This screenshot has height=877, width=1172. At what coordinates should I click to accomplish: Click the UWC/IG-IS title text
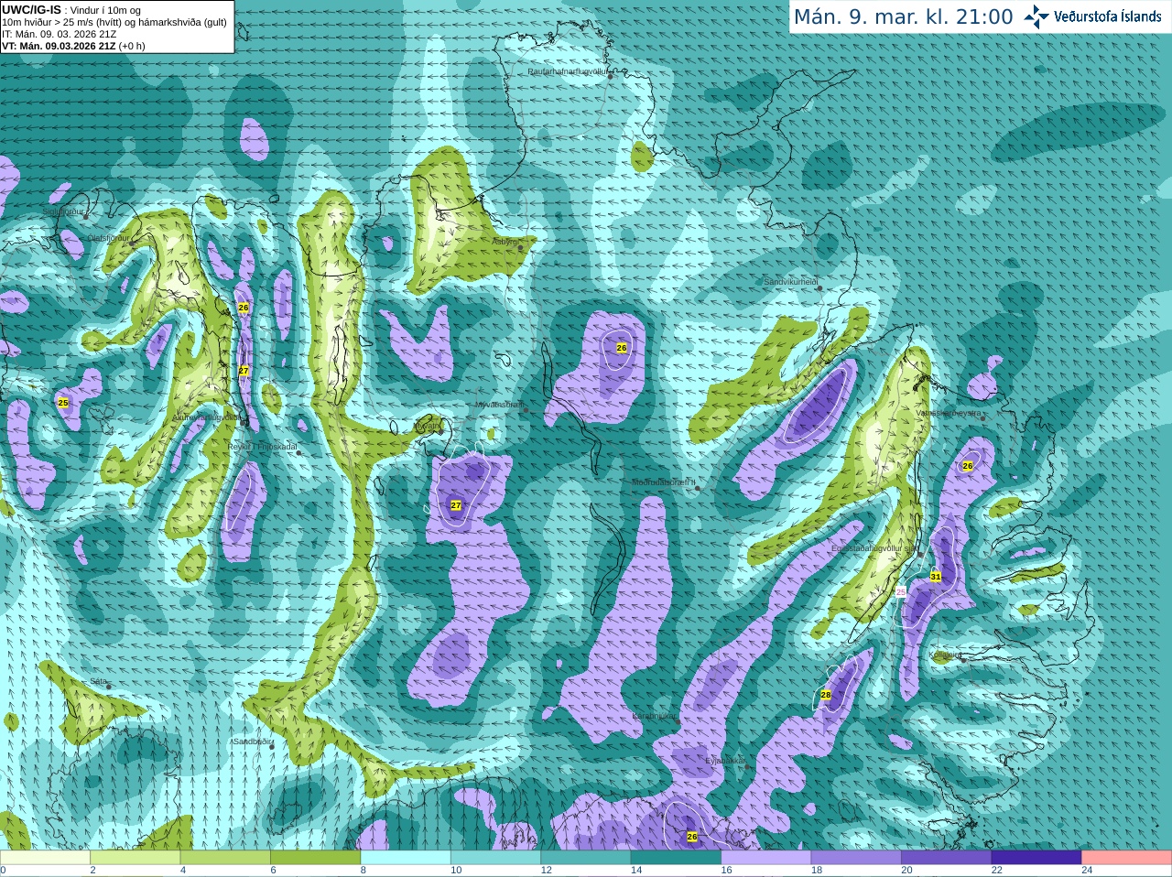tap(31, 9)
